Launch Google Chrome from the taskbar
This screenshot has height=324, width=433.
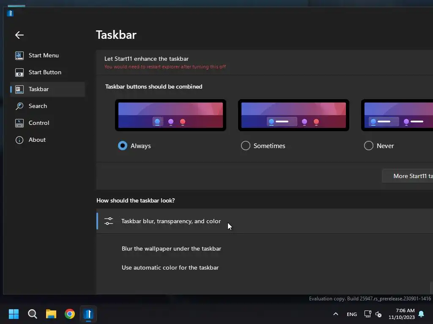[70, 314]
